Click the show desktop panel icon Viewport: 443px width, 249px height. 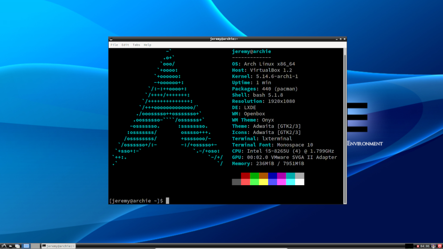(x=17, y=246)
